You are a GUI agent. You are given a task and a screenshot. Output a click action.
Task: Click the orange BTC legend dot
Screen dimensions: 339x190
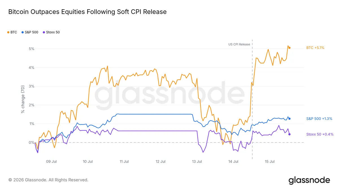coord(8,32)
